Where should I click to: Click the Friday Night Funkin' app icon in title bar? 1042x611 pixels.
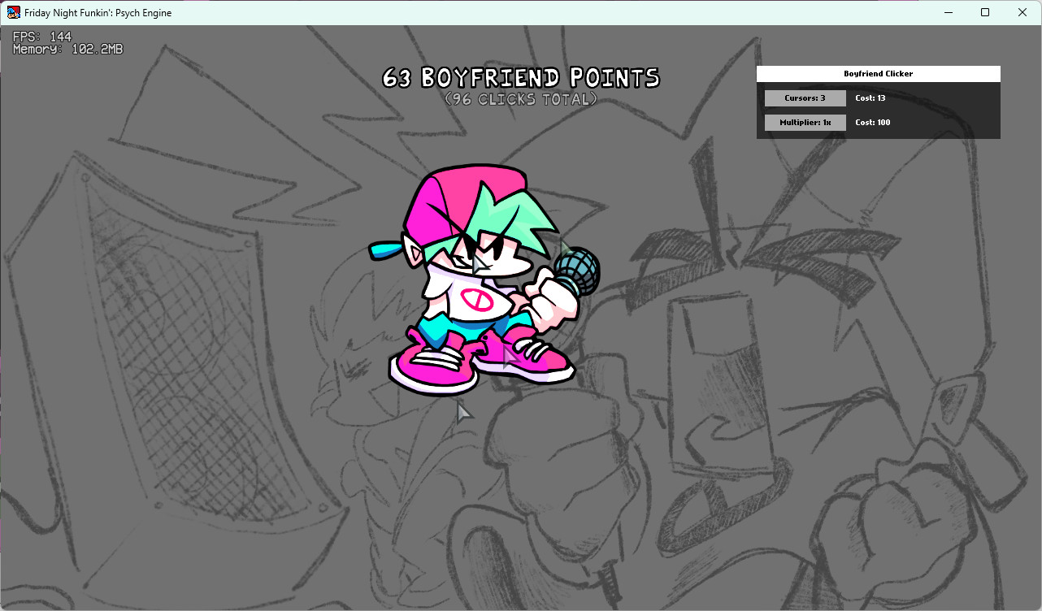pyautogui.click(x=13, y=13)
